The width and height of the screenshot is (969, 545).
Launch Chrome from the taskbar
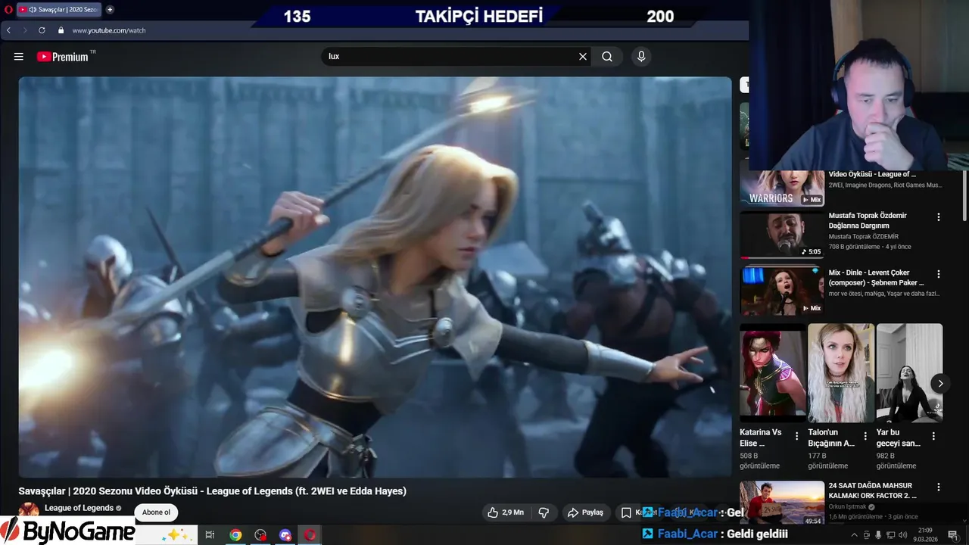click(x=235, y=535)
